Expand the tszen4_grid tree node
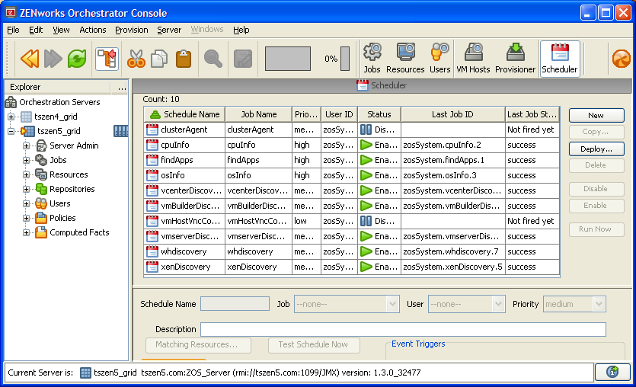 point(11,117)
